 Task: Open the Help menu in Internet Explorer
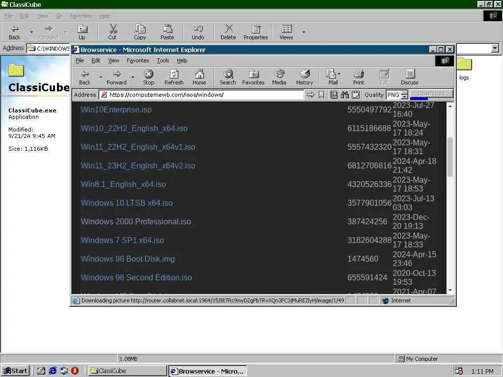point(182,60)
